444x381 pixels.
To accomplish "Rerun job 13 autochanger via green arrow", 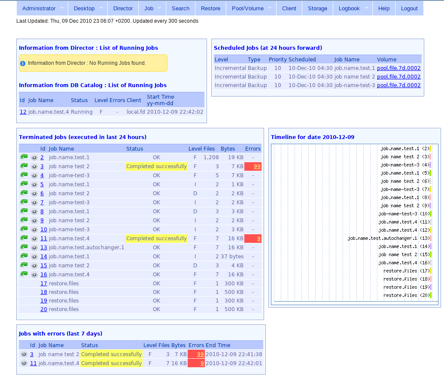I will tap(24, 247).
